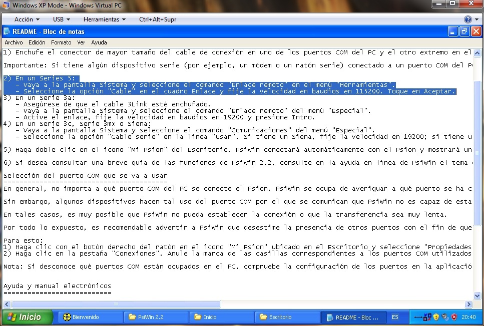Click the Notepad icon in README title bar
This screenshot has height=326, width=484.
pyautogui.click(x=7, y=31)
